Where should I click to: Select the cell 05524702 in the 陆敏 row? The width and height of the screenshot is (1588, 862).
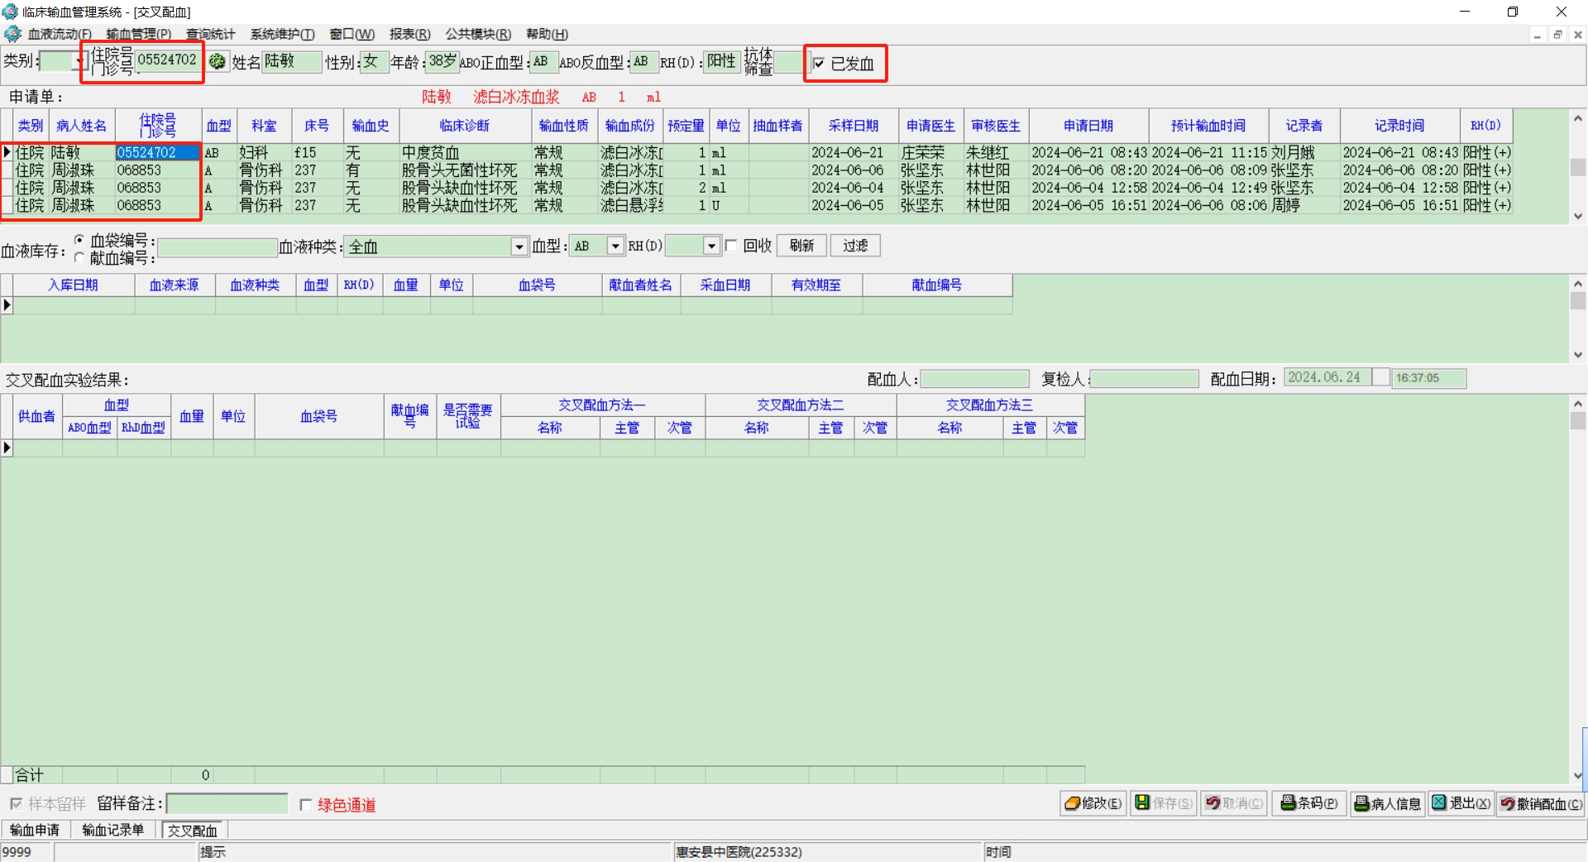point(157,152)
